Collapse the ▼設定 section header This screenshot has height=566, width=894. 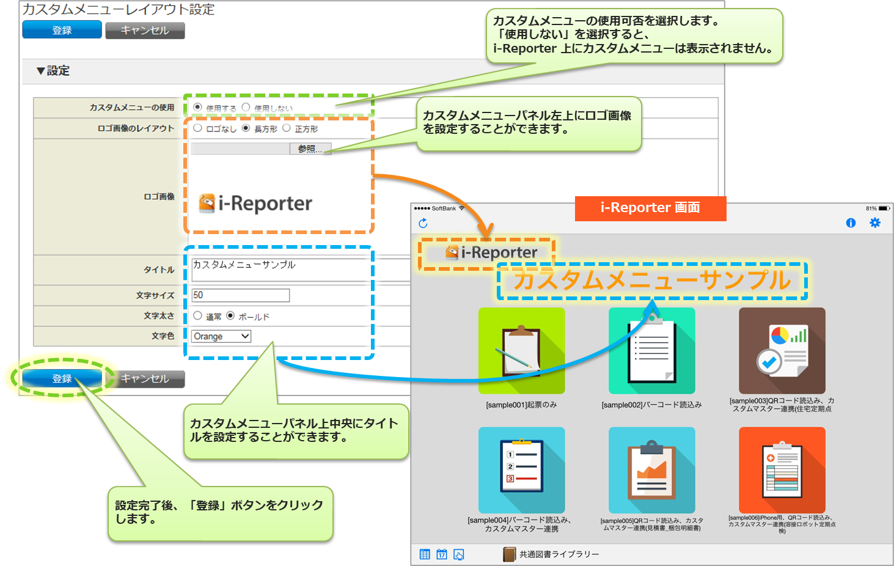coord(53,71)
